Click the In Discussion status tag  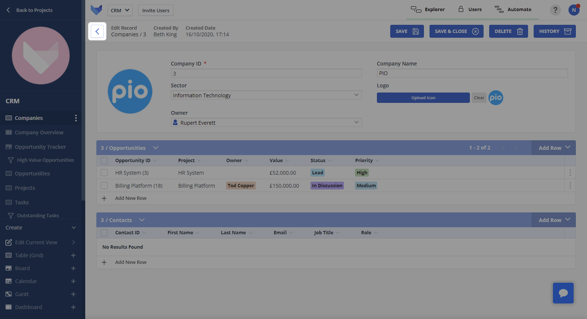point(327,186)
